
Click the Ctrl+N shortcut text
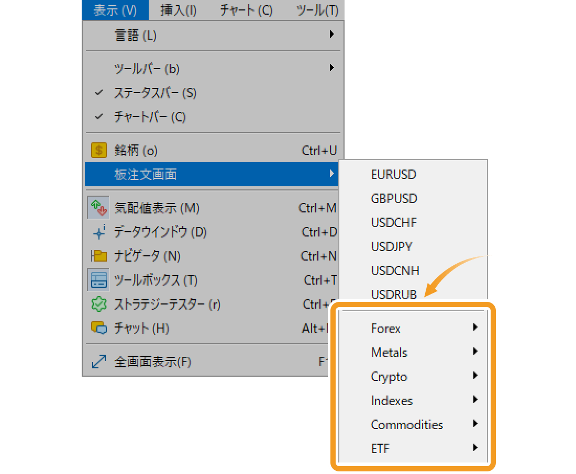(x=318, y=256)
